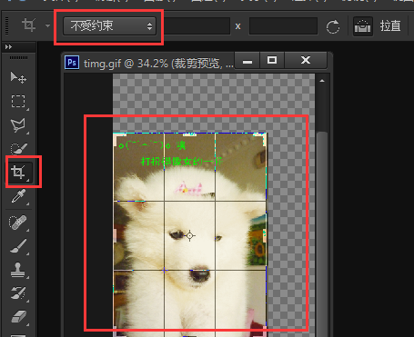Click the 拉直 straighten button

point(390,26)
